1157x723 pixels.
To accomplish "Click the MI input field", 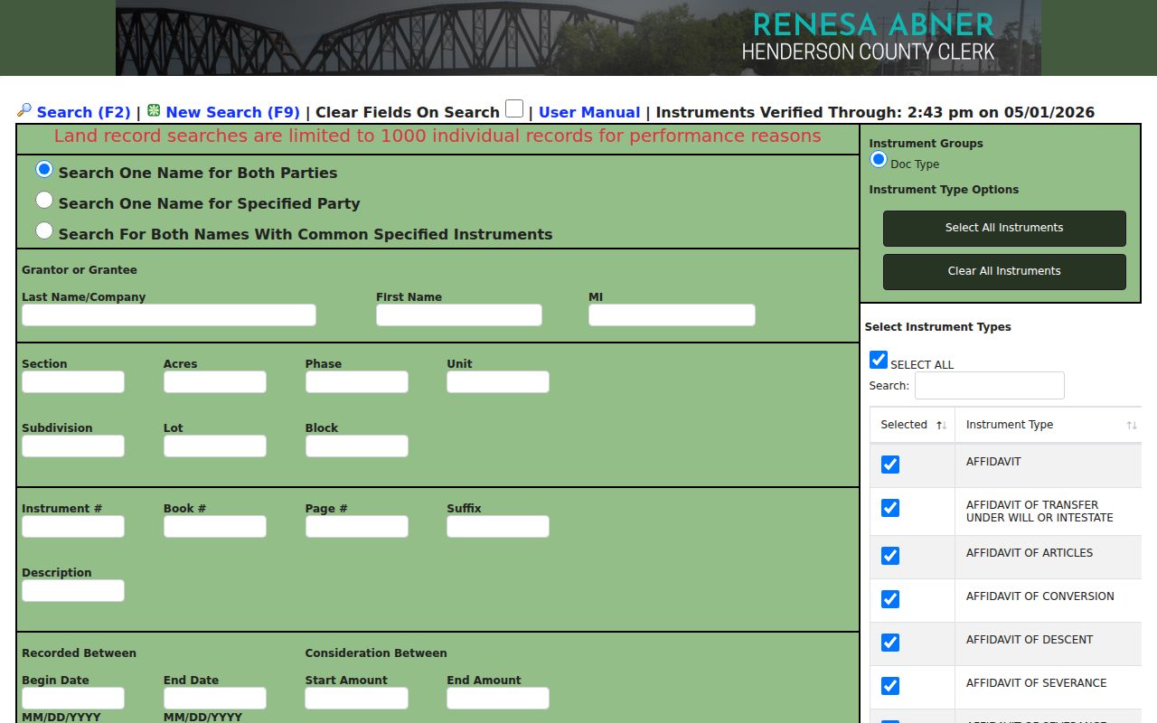I will pyautogui.click(x=672, y=315).
